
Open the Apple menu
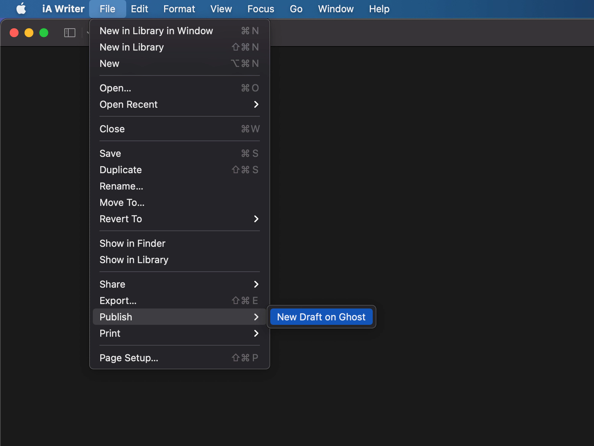(21, 9)
